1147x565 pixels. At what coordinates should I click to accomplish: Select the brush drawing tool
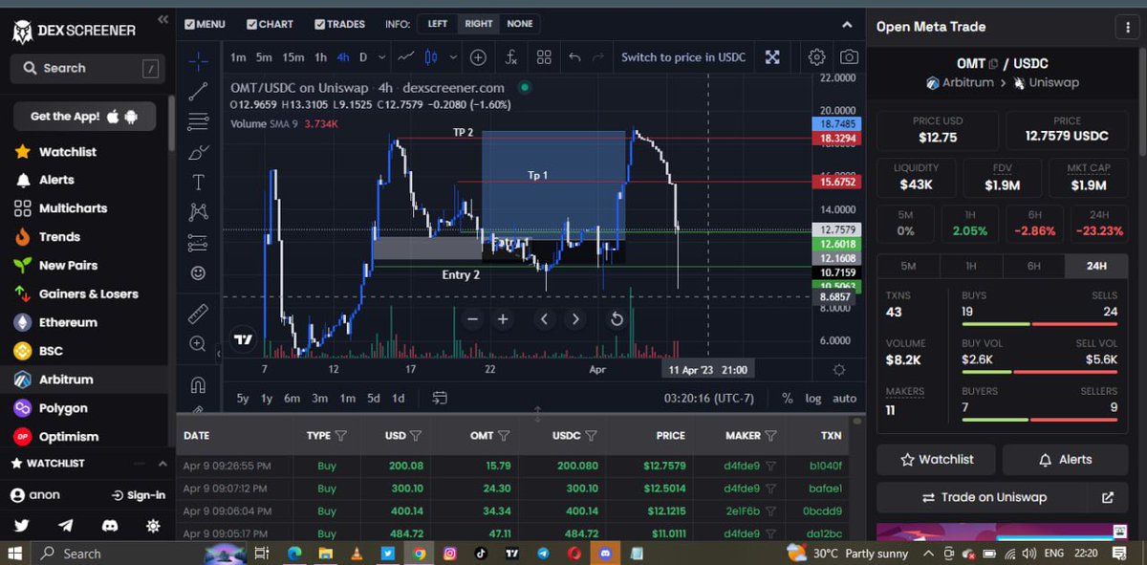point(198,152)
